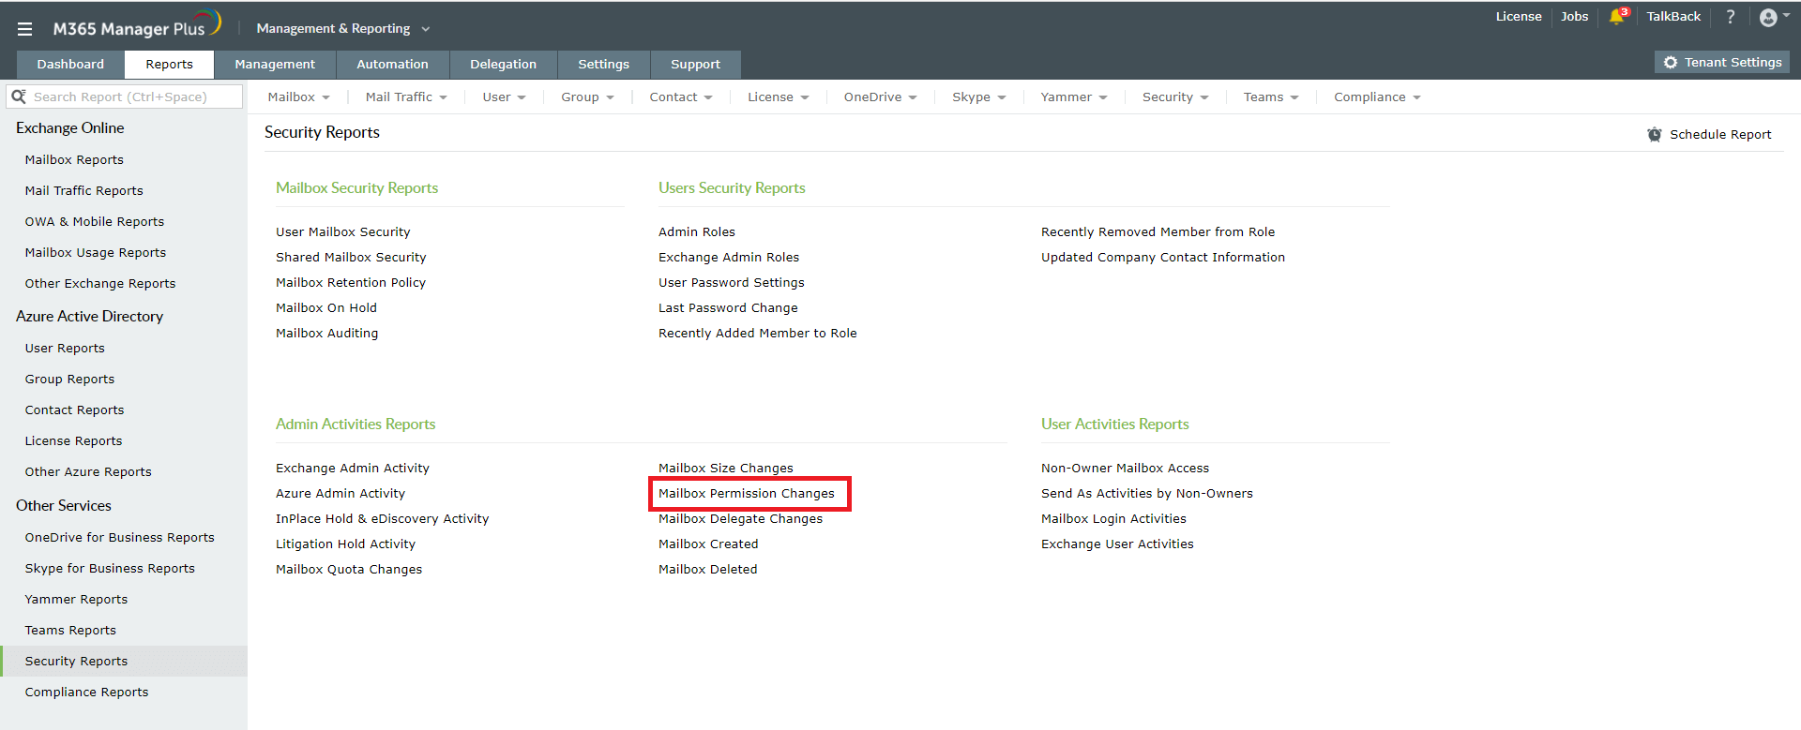Open OWA & Mobile Reports
Screen dimensions: 1801x730
[x=95, y=222]
